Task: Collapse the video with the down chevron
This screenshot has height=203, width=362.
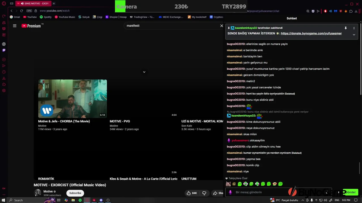Action: [144, 72]
